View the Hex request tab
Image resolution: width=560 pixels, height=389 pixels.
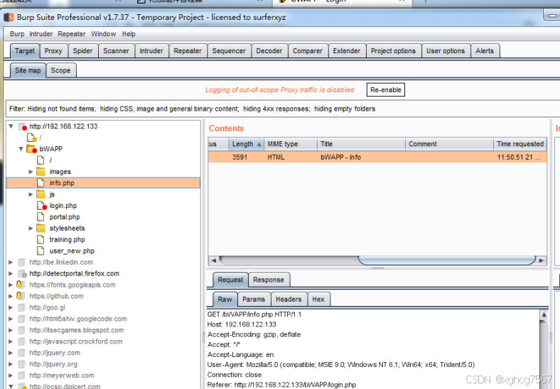point(318,300)
